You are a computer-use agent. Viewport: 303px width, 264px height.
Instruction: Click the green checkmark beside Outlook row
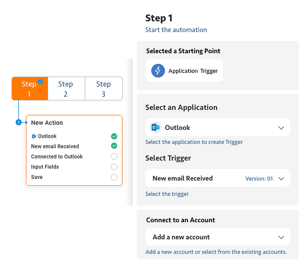[x=114, y=136]
